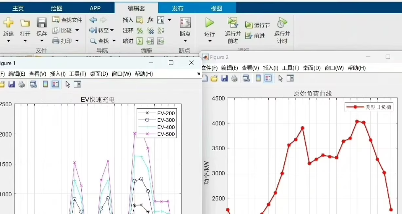Image resolution: width=402 pixels, height=214 pixels.
Task: Open 查看(V) menu in Figure 1
Action: (x=38, y=74)
